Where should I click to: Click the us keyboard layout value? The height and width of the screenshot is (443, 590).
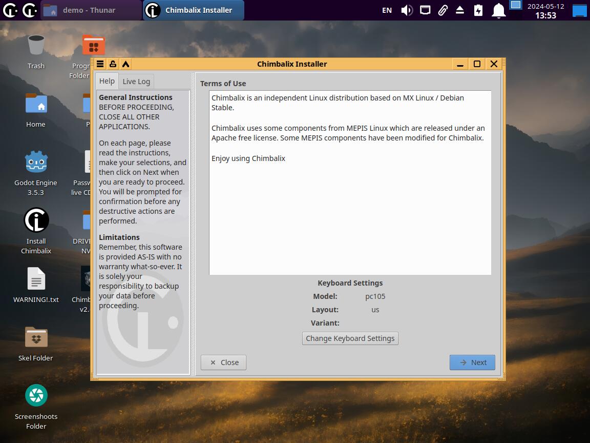375,310
